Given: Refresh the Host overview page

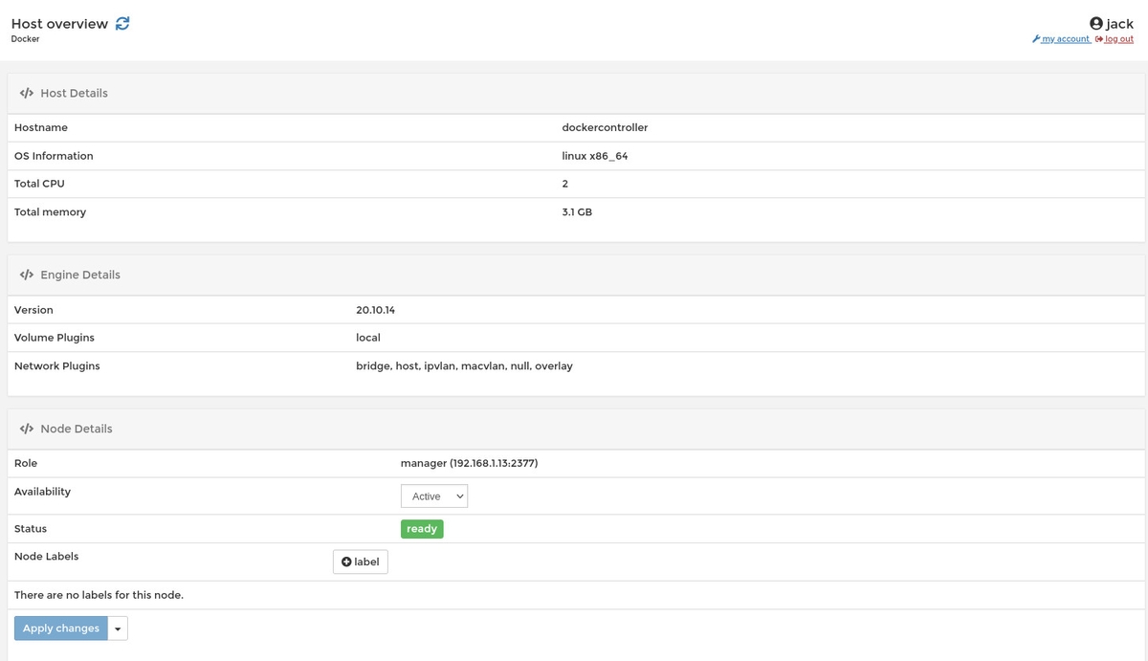Looking at the screenshot, I should [121, 23].
